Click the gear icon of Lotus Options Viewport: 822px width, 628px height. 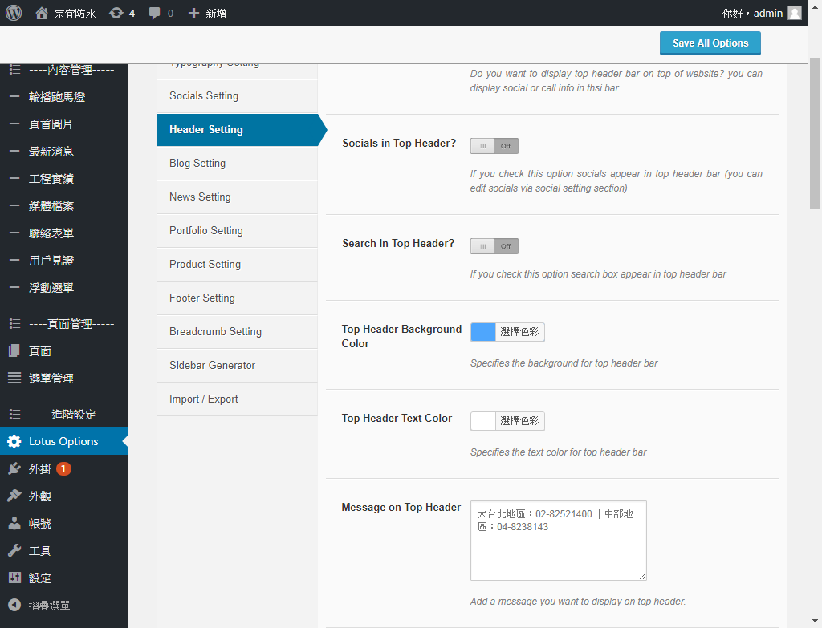(x=14, y=442)
